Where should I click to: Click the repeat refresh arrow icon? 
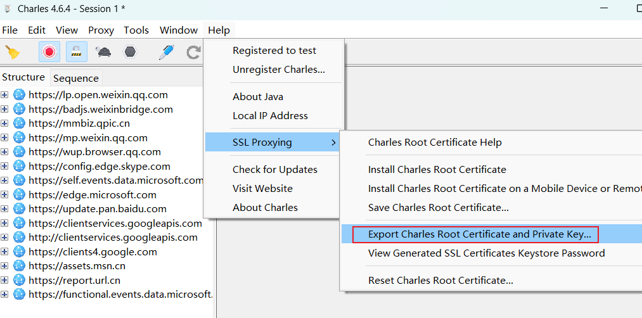(x=193, y=52)
